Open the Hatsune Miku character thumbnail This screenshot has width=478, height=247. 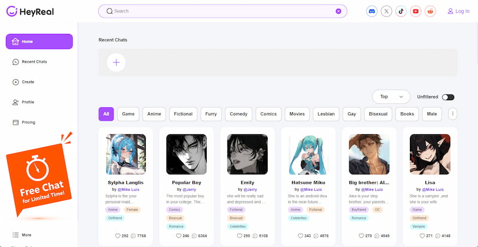(x=308, y=154)
